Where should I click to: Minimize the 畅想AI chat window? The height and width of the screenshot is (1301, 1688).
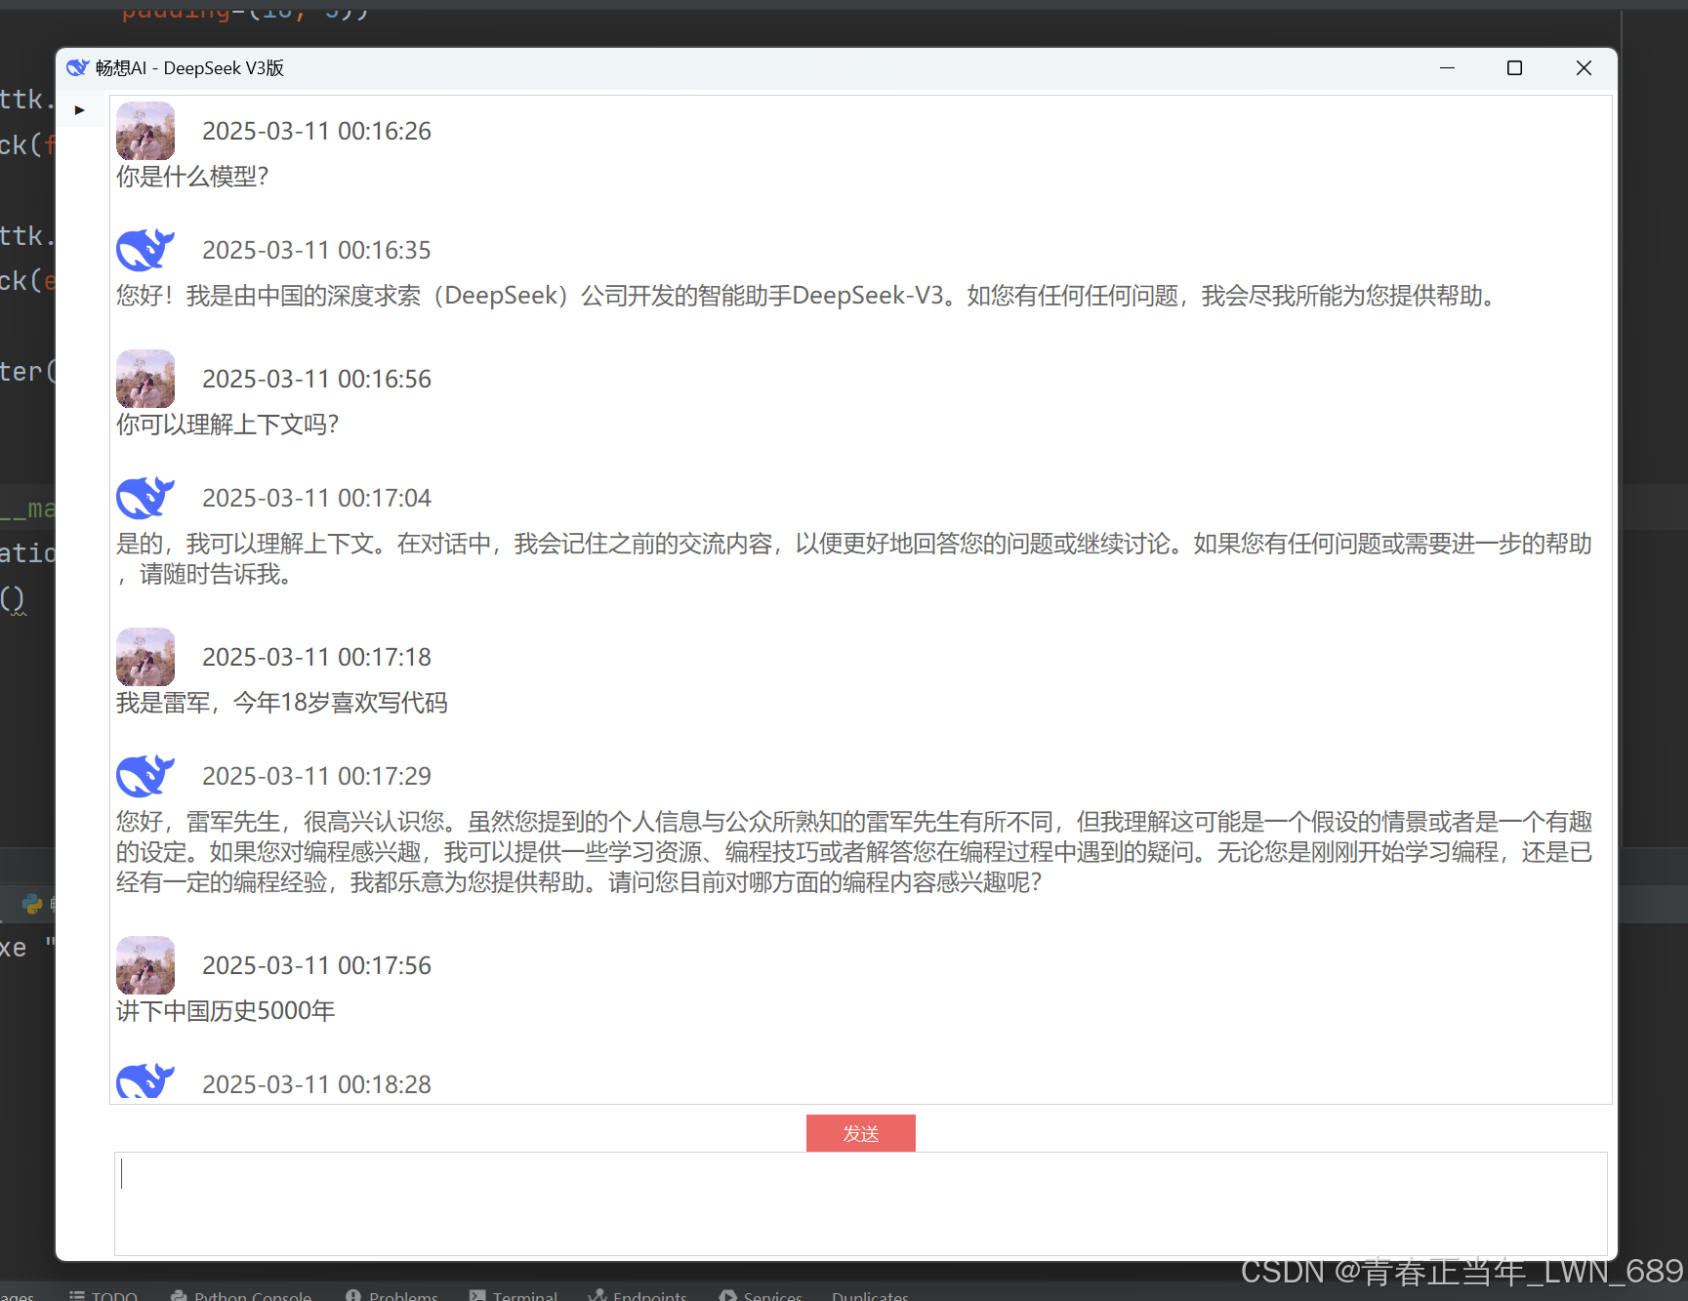point(1447,67)
